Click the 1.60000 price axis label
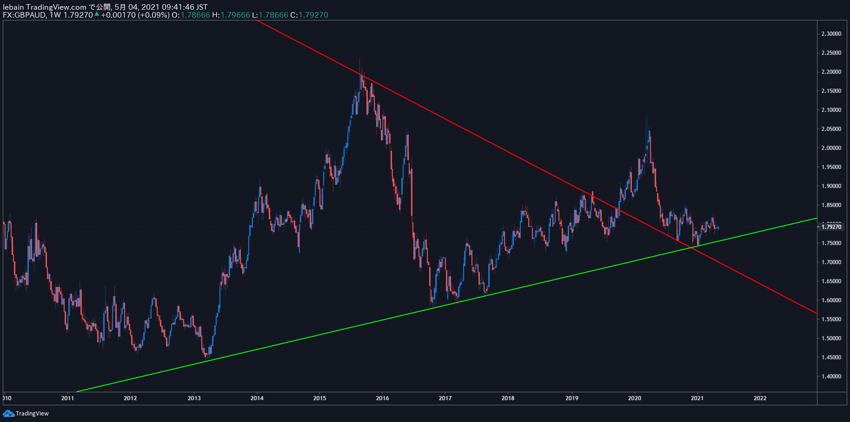 coord(831,300)
